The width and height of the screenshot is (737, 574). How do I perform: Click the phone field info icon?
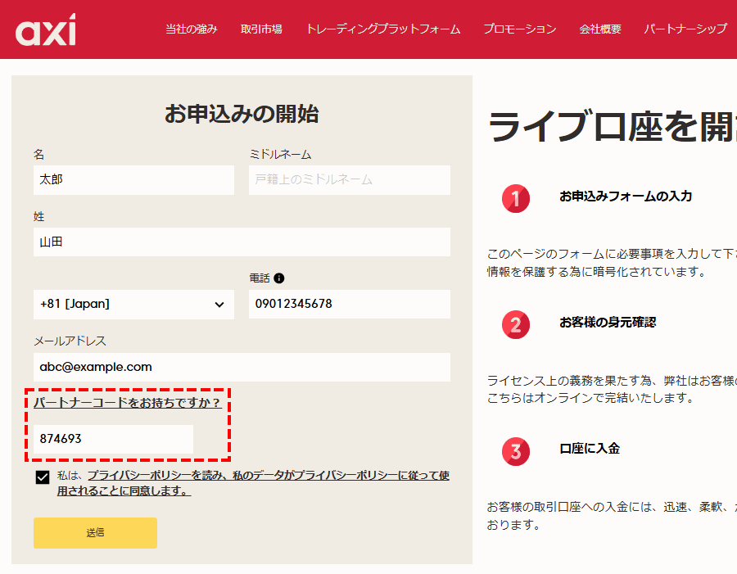click(279, 278)
